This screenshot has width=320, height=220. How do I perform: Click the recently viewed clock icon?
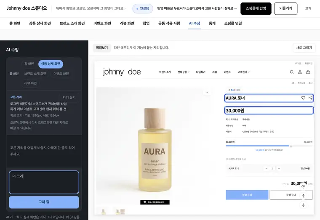303,186
